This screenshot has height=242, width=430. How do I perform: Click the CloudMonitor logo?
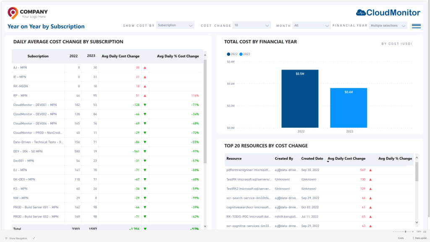click(x=388, y=13)
